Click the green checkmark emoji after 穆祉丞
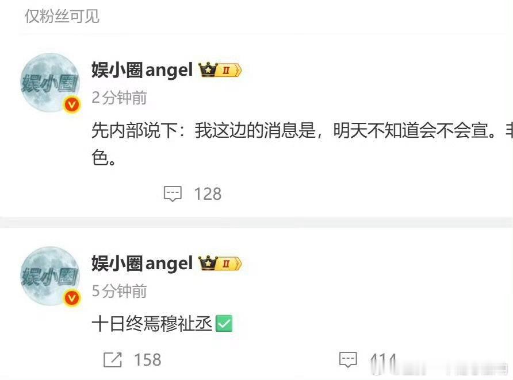The height and width of the screenshot is (380, 513). [x=224, y=324]
